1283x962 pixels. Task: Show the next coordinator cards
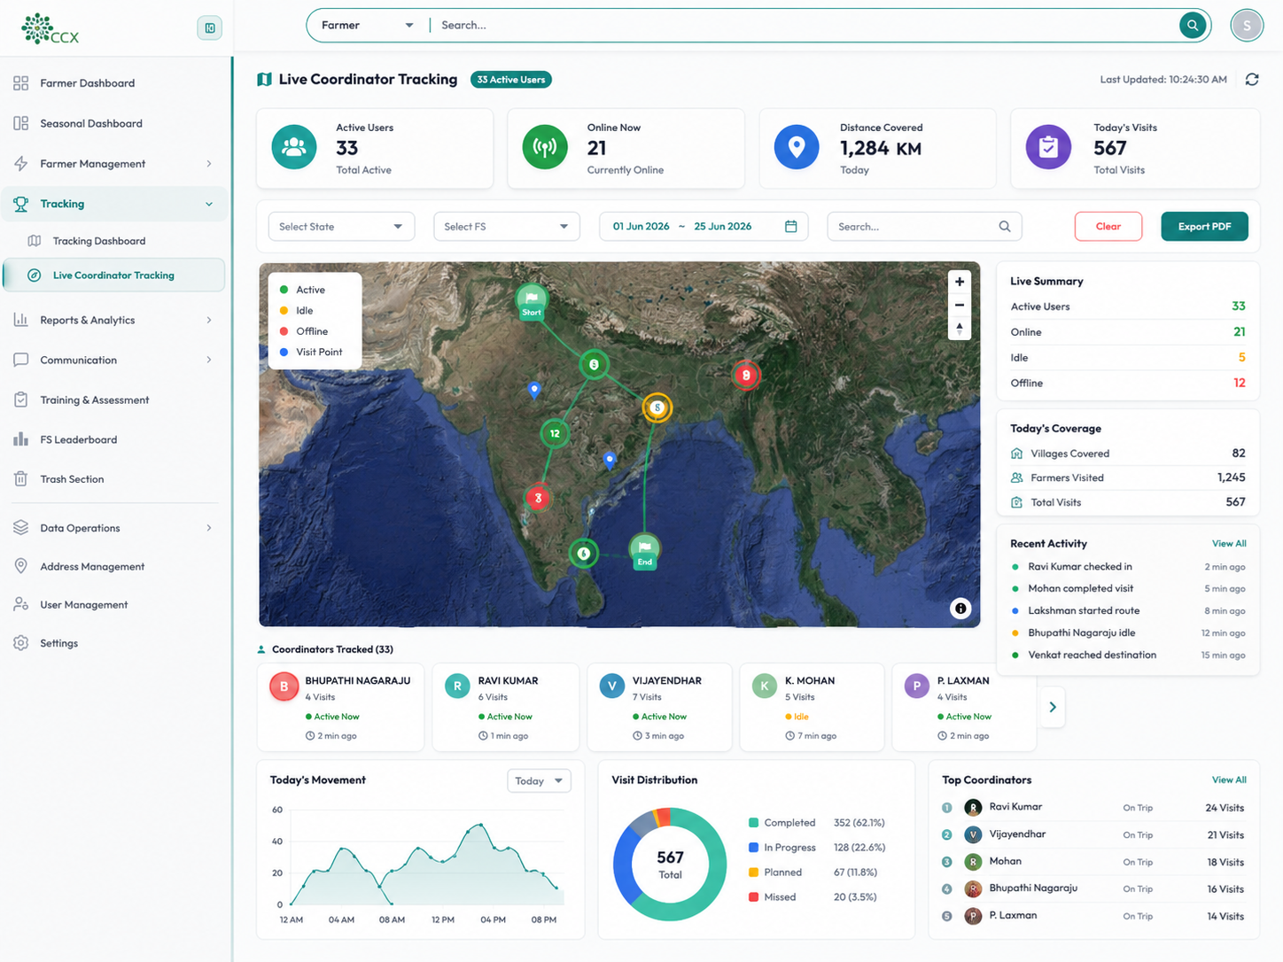pos(1053,707)
